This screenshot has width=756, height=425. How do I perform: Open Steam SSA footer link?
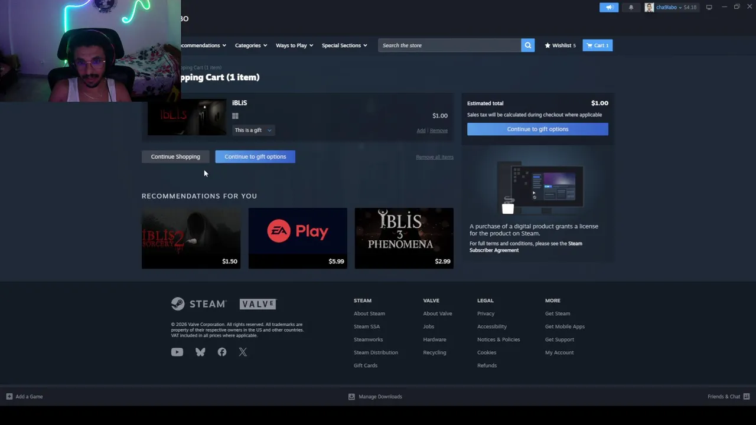[367, 326]
